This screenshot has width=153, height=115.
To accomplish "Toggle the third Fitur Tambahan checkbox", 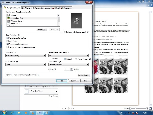I will point(7,44).
